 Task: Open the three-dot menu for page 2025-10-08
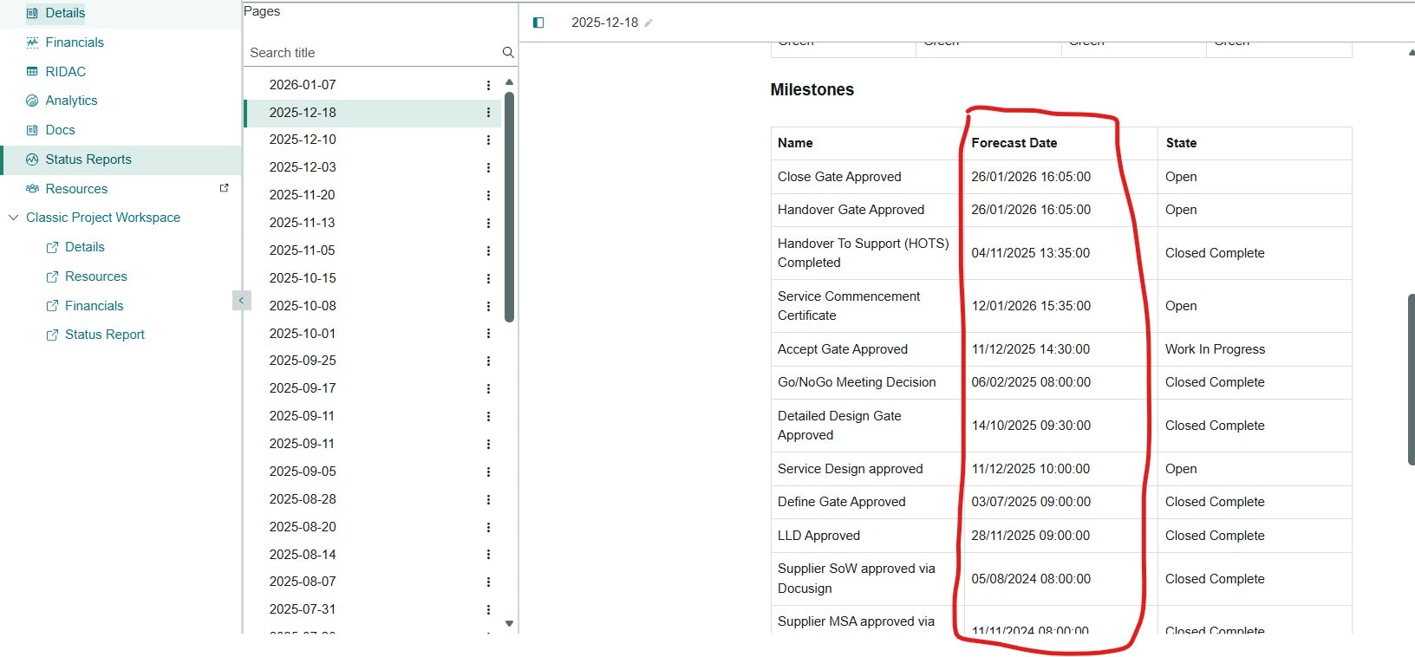pos(488,307)
